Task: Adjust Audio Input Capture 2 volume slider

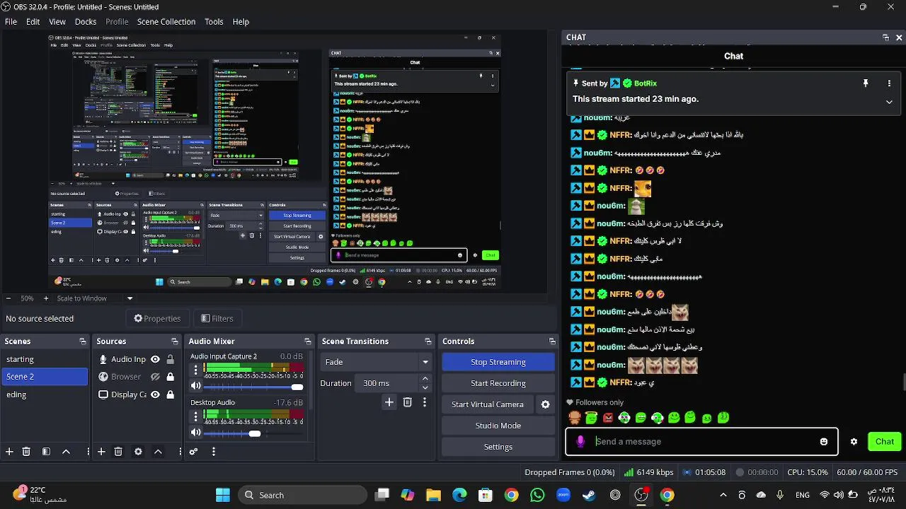Action: tap(253, 387)
